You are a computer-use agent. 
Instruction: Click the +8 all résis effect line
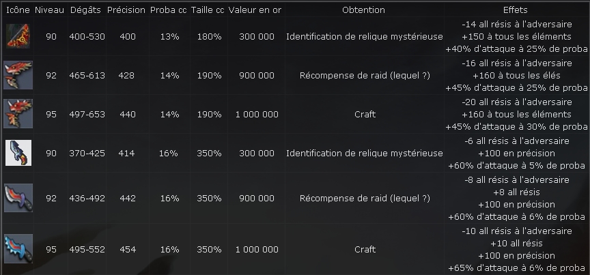pos(517,192)
